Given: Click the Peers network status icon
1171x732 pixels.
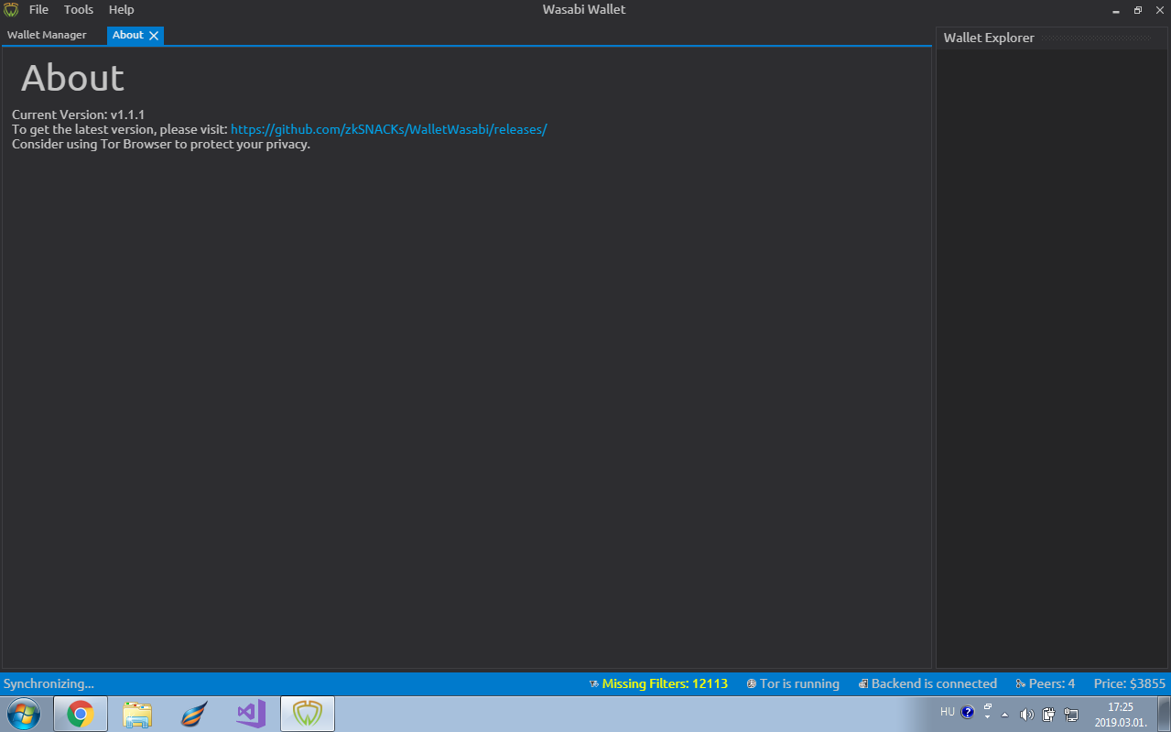Looking at the screenshot, I should click(1020, 684).
